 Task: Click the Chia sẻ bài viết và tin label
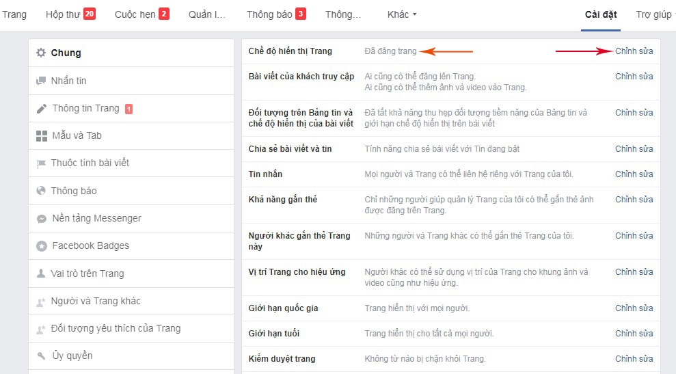(290, 149)
